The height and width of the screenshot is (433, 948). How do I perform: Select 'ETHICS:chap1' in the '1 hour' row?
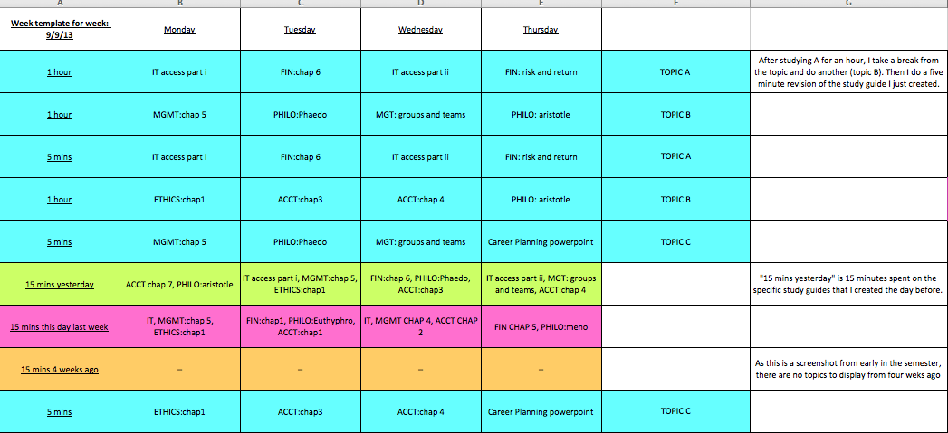[179, 199]
